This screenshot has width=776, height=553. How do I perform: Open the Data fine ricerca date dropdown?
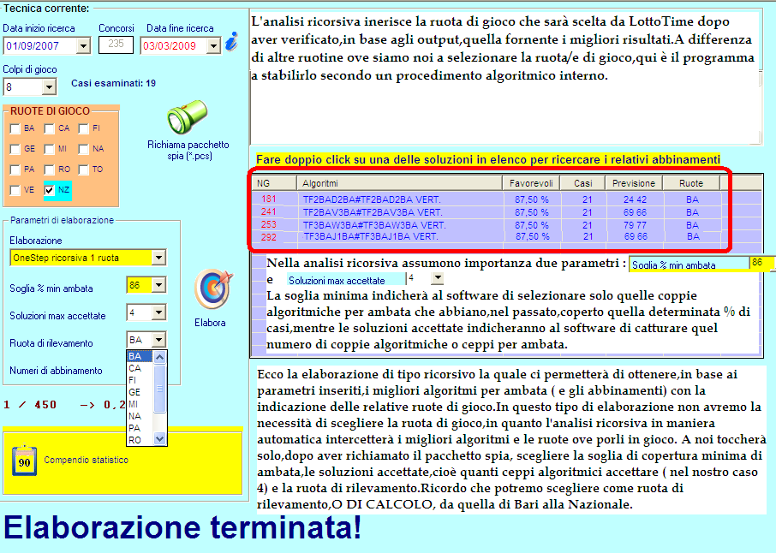[213, 46]
